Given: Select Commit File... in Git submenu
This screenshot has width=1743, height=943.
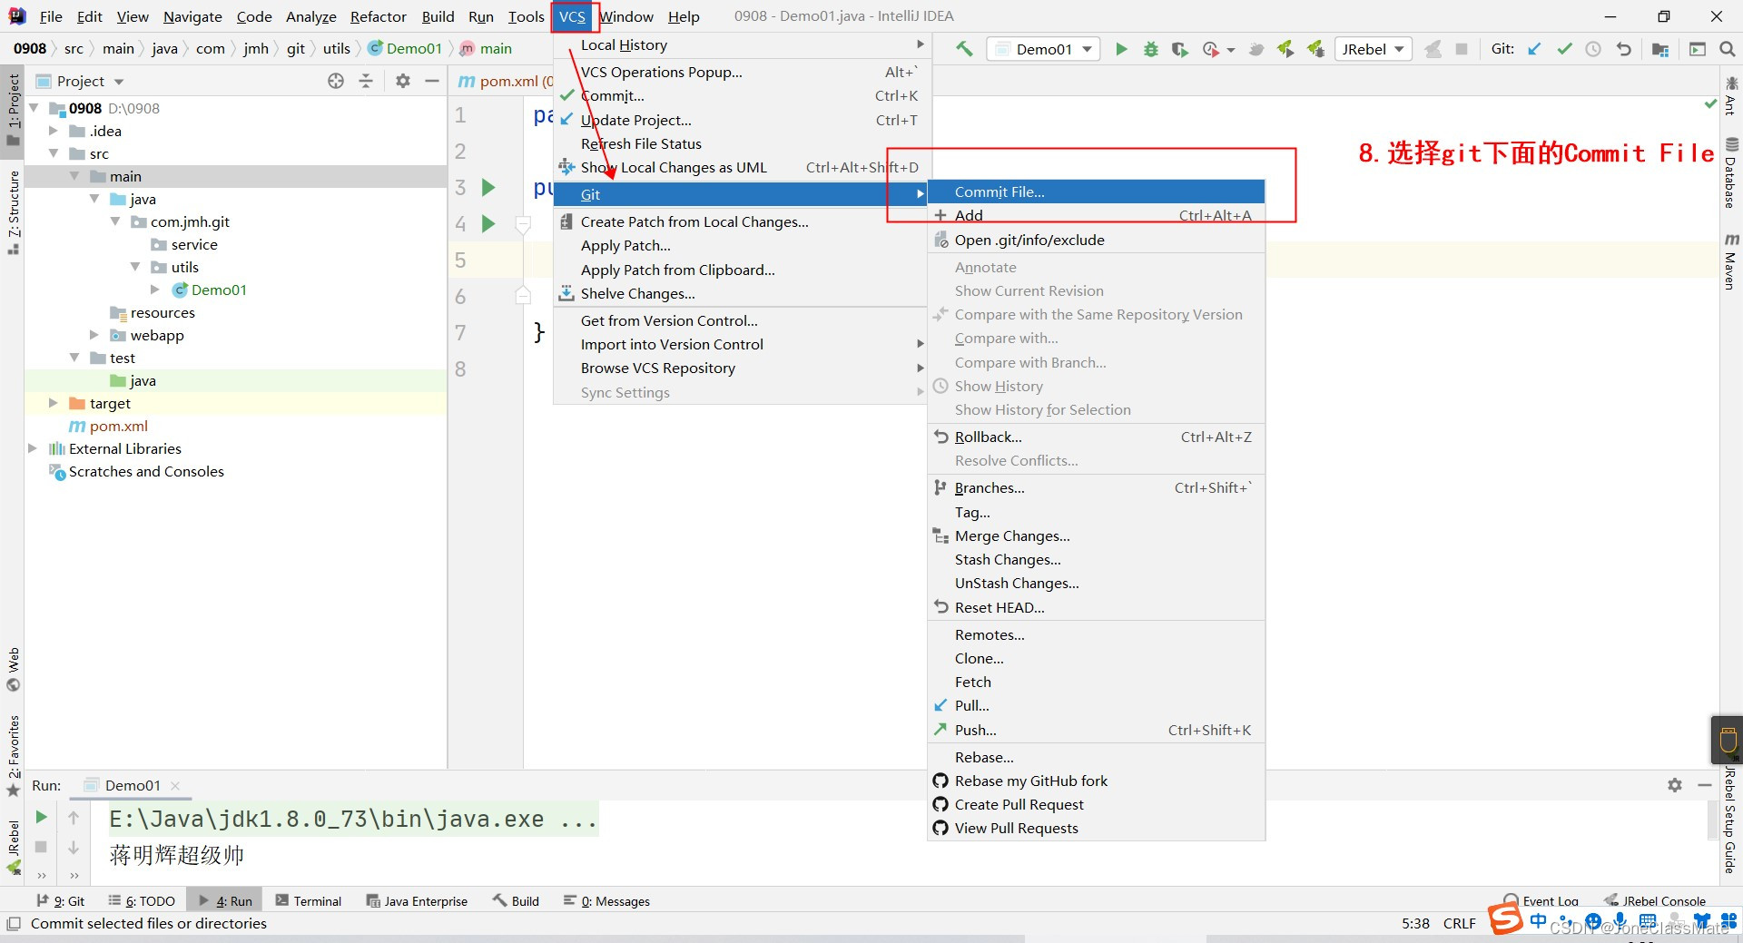Looking at the screenshot, I should pos(1096,192).
